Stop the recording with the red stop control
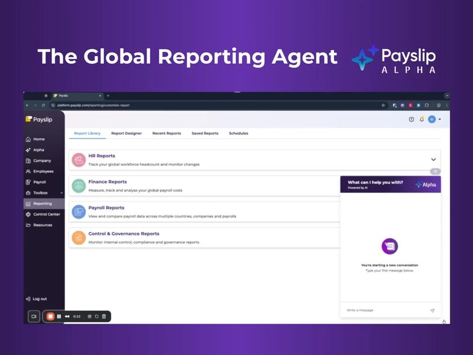Screen dimensions: 473x355 point(50,317)
